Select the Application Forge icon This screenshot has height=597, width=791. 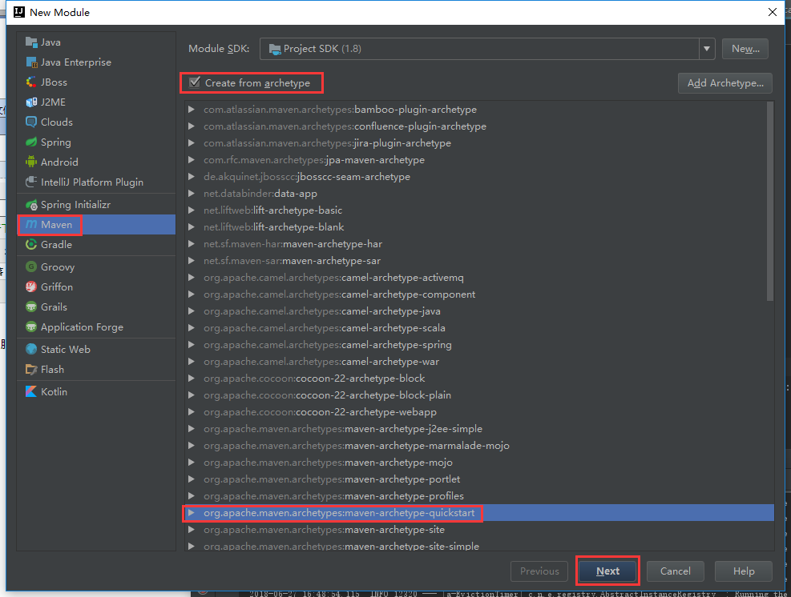31,327
